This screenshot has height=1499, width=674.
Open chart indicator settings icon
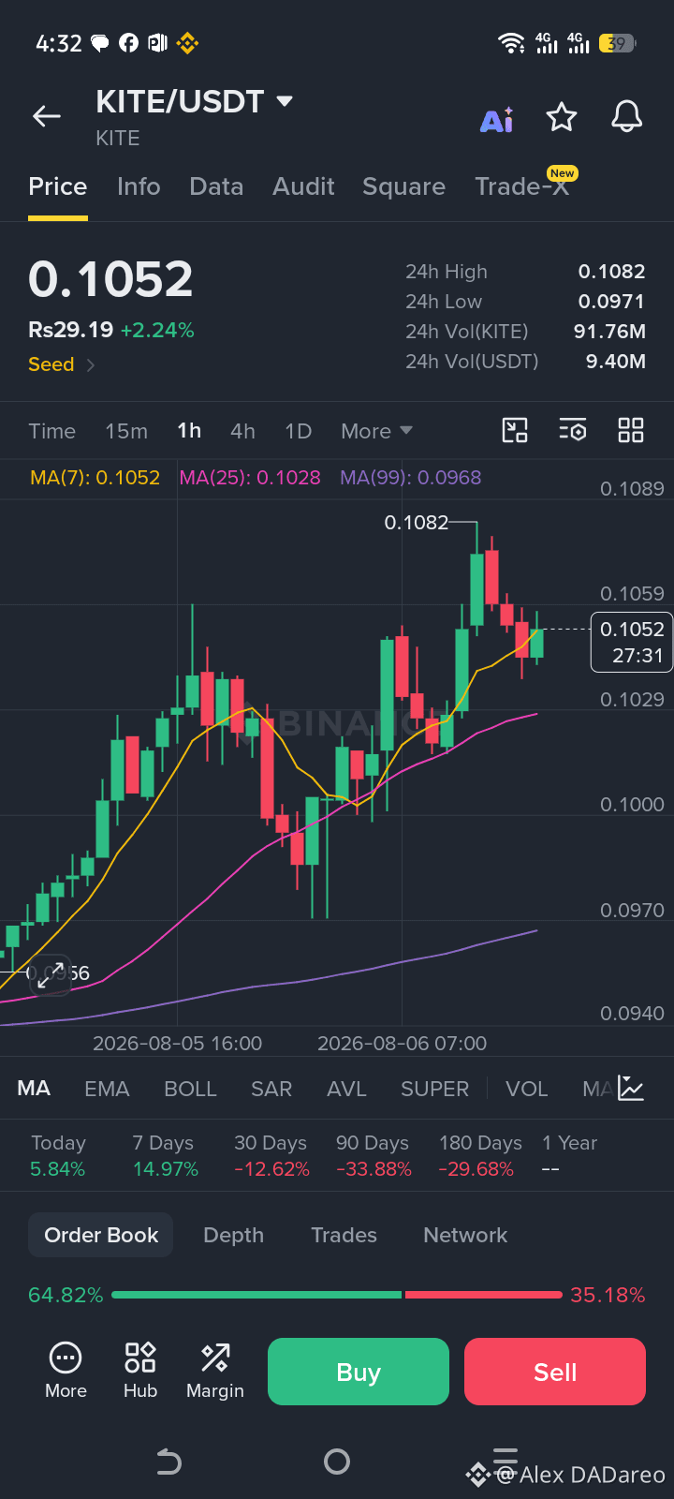click(573, 430)
